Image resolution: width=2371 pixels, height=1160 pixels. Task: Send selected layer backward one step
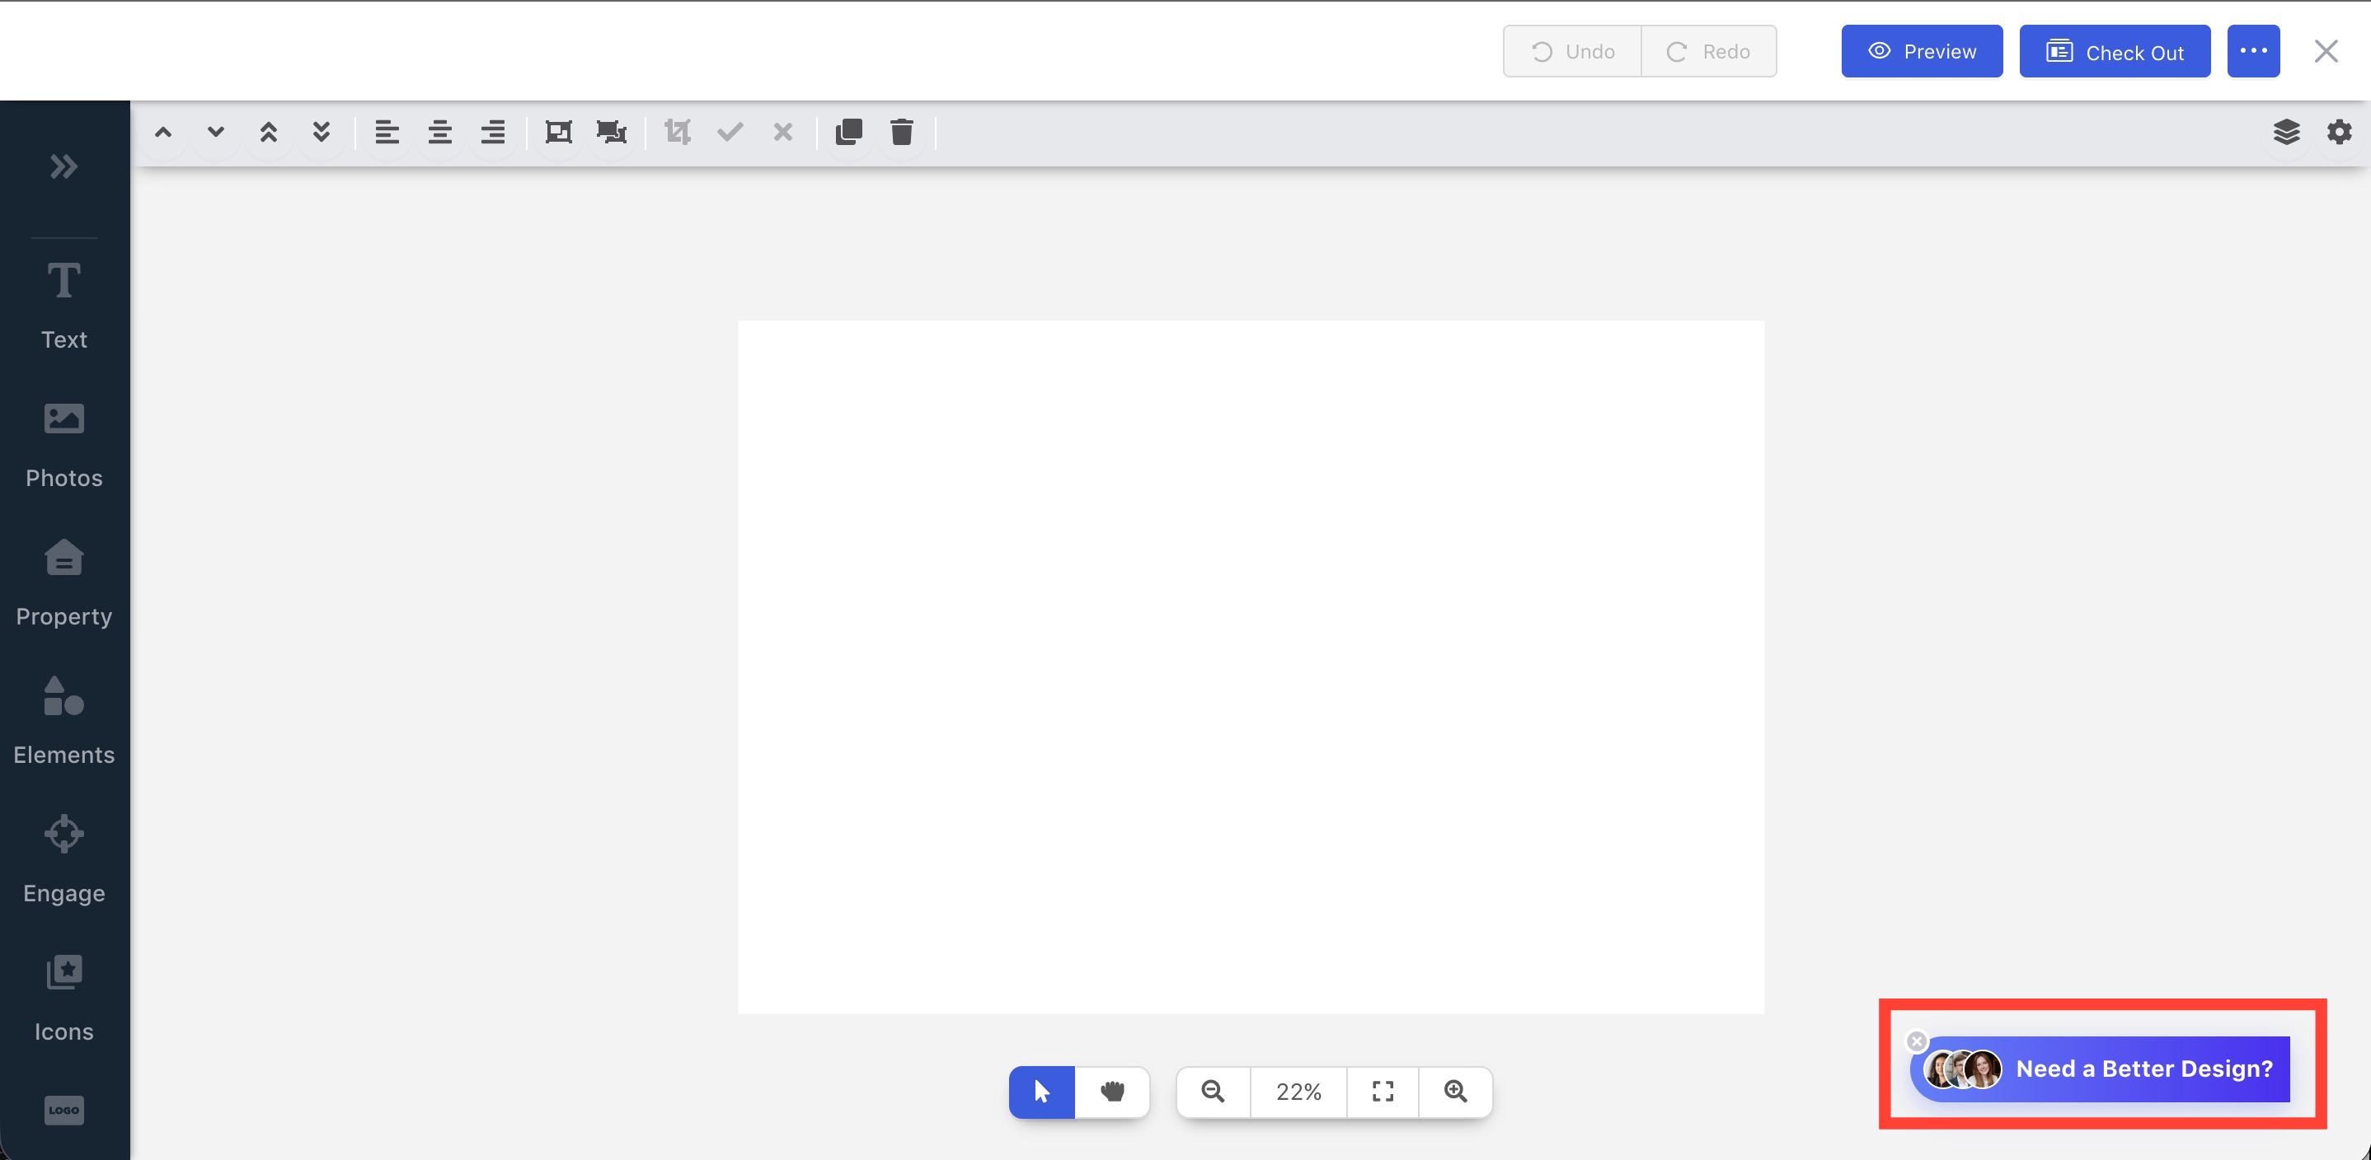pyautogui.click(x=215, y=133)
